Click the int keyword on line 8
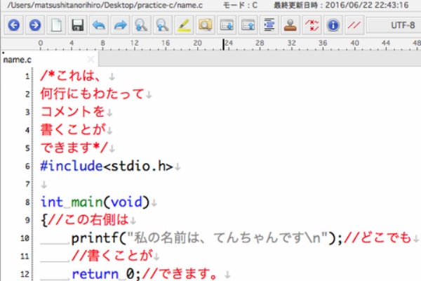 (51, 202)
